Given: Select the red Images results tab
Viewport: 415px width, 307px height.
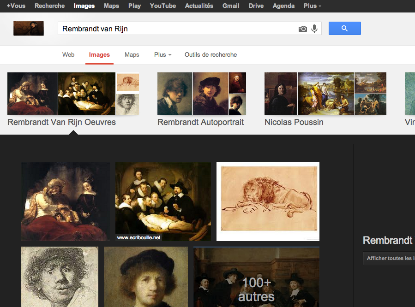Looking at the screenshot, I should tap(99, 55).
